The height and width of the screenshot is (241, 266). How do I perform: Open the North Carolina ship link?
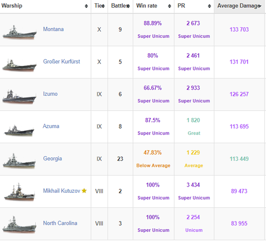click(x=60, y=223)
